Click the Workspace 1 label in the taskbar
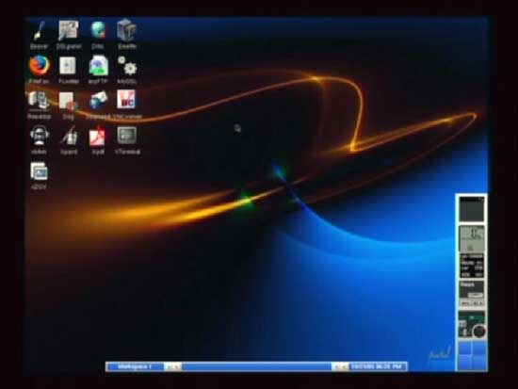The width and height of the screenshot is (518, 389). pos(135,366)
